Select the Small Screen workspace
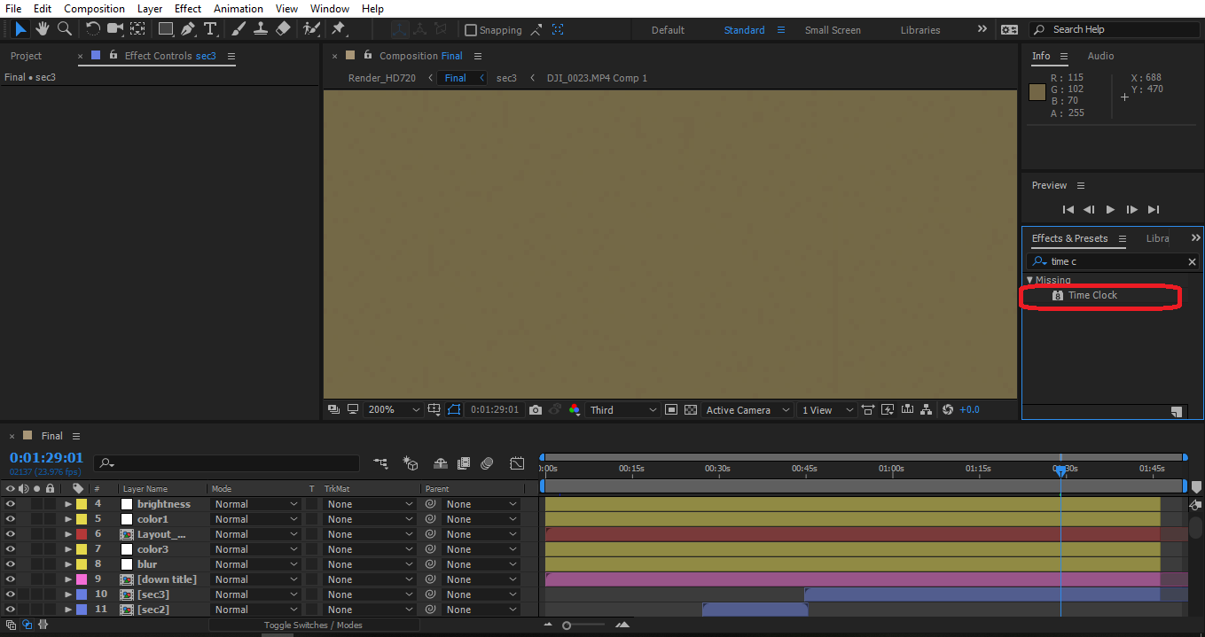This screenshot has height=637, width=1205. (x=833, y=30)
